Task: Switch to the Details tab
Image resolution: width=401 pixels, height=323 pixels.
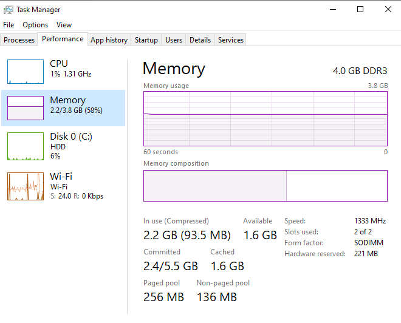Action: [x=200, y=40]
